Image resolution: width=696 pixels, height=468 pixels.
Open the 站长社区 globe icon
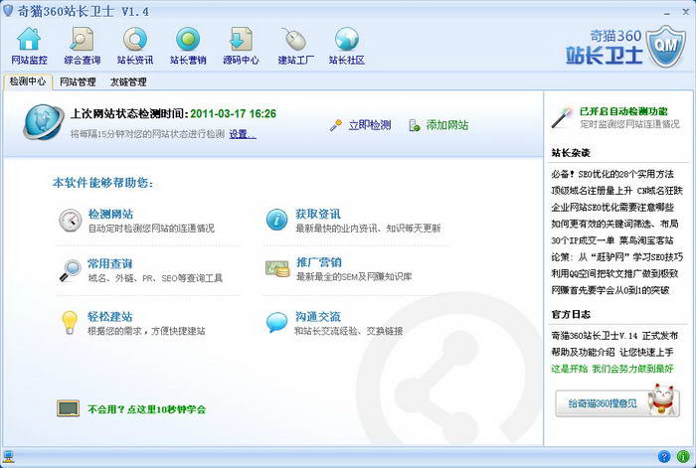pos(346,46)
